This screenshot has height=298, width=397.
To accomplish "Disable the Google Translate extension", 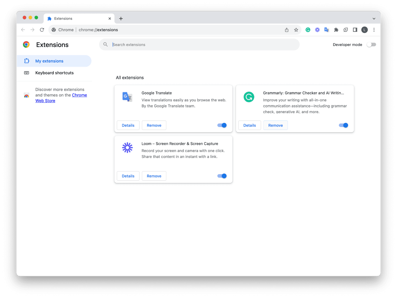I will tap(222, 125).
